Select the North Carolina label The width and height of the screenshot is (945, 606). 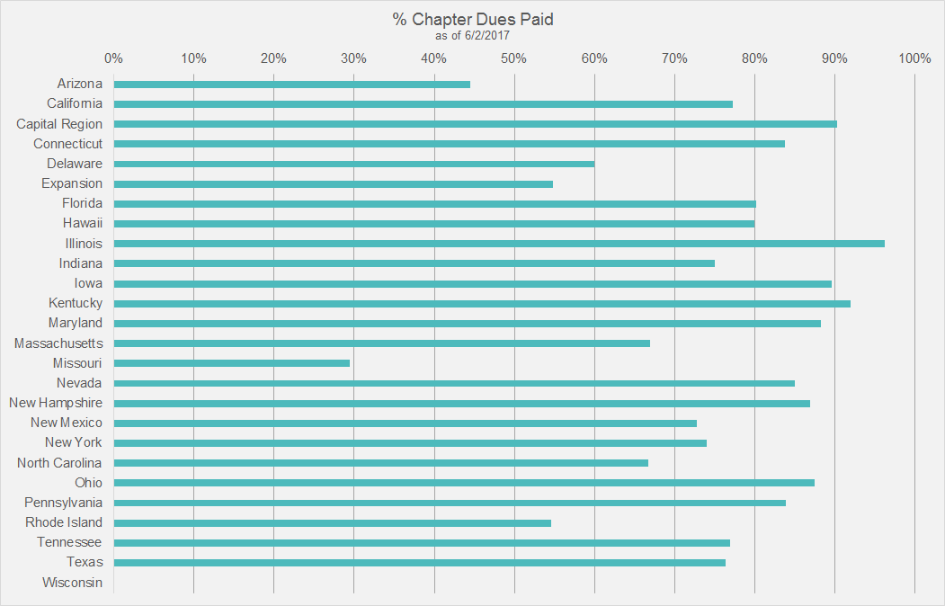pos(59,463)
